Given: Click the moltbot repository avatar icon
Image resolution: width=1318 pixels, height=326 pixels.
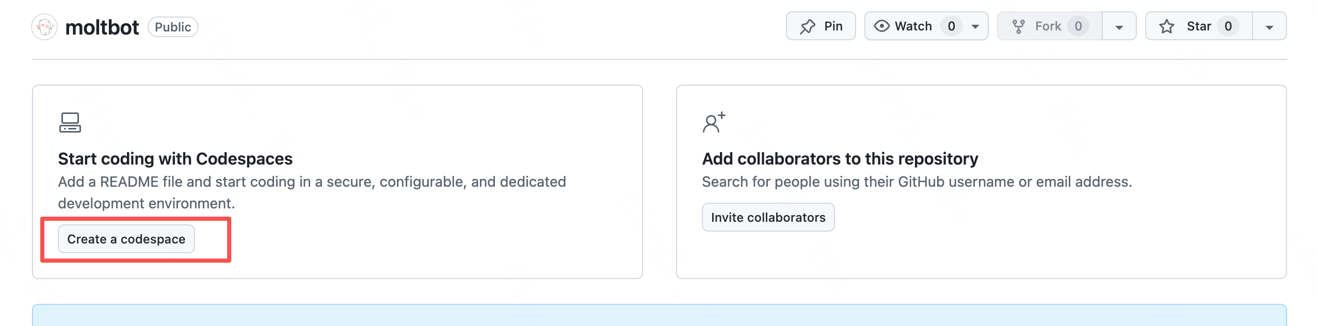Looking at the screenshot, I should [x=44, y=27].
